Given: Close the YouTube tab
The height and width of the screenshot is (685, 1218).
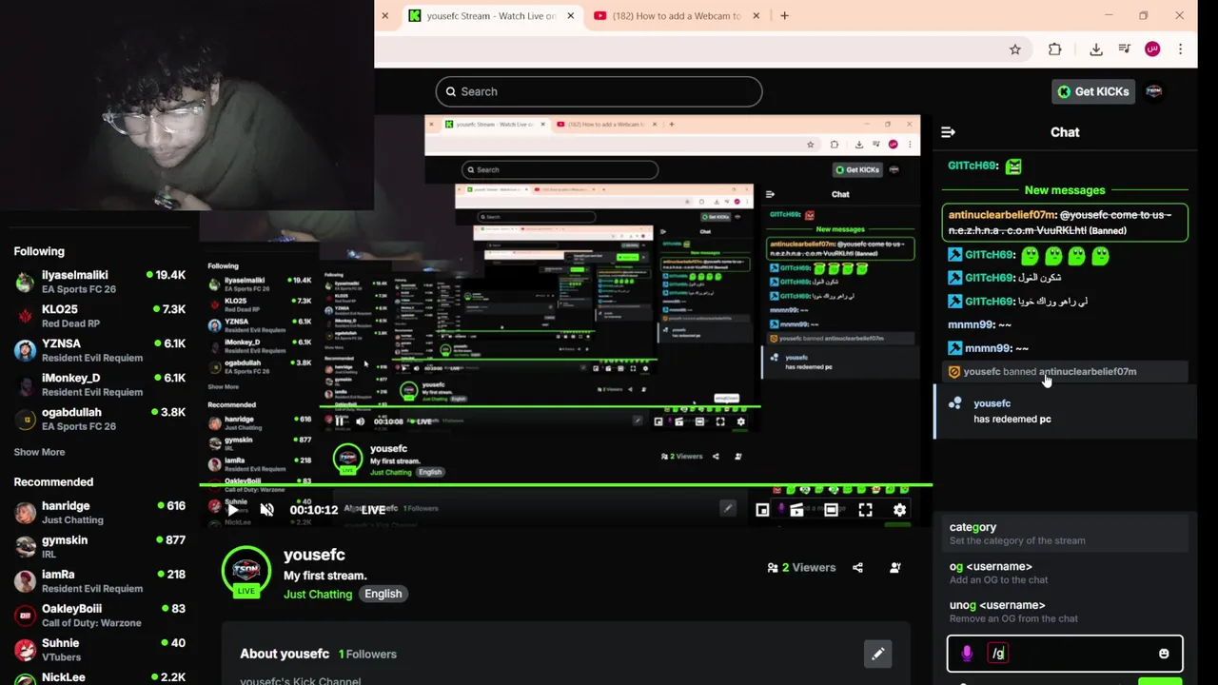Looking at the screenshot, I should tap(756, 15).
